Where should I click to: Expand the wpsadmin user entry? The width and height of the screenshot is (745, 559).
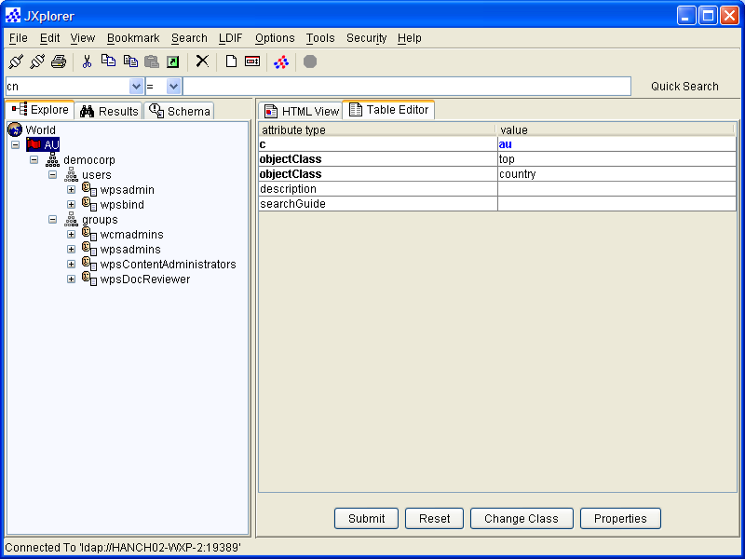pos(71,189)
